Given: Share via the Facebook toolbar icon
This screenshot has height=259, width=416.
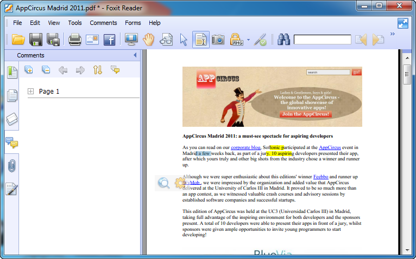Looking at the screenshot, I should coord(109,40).
